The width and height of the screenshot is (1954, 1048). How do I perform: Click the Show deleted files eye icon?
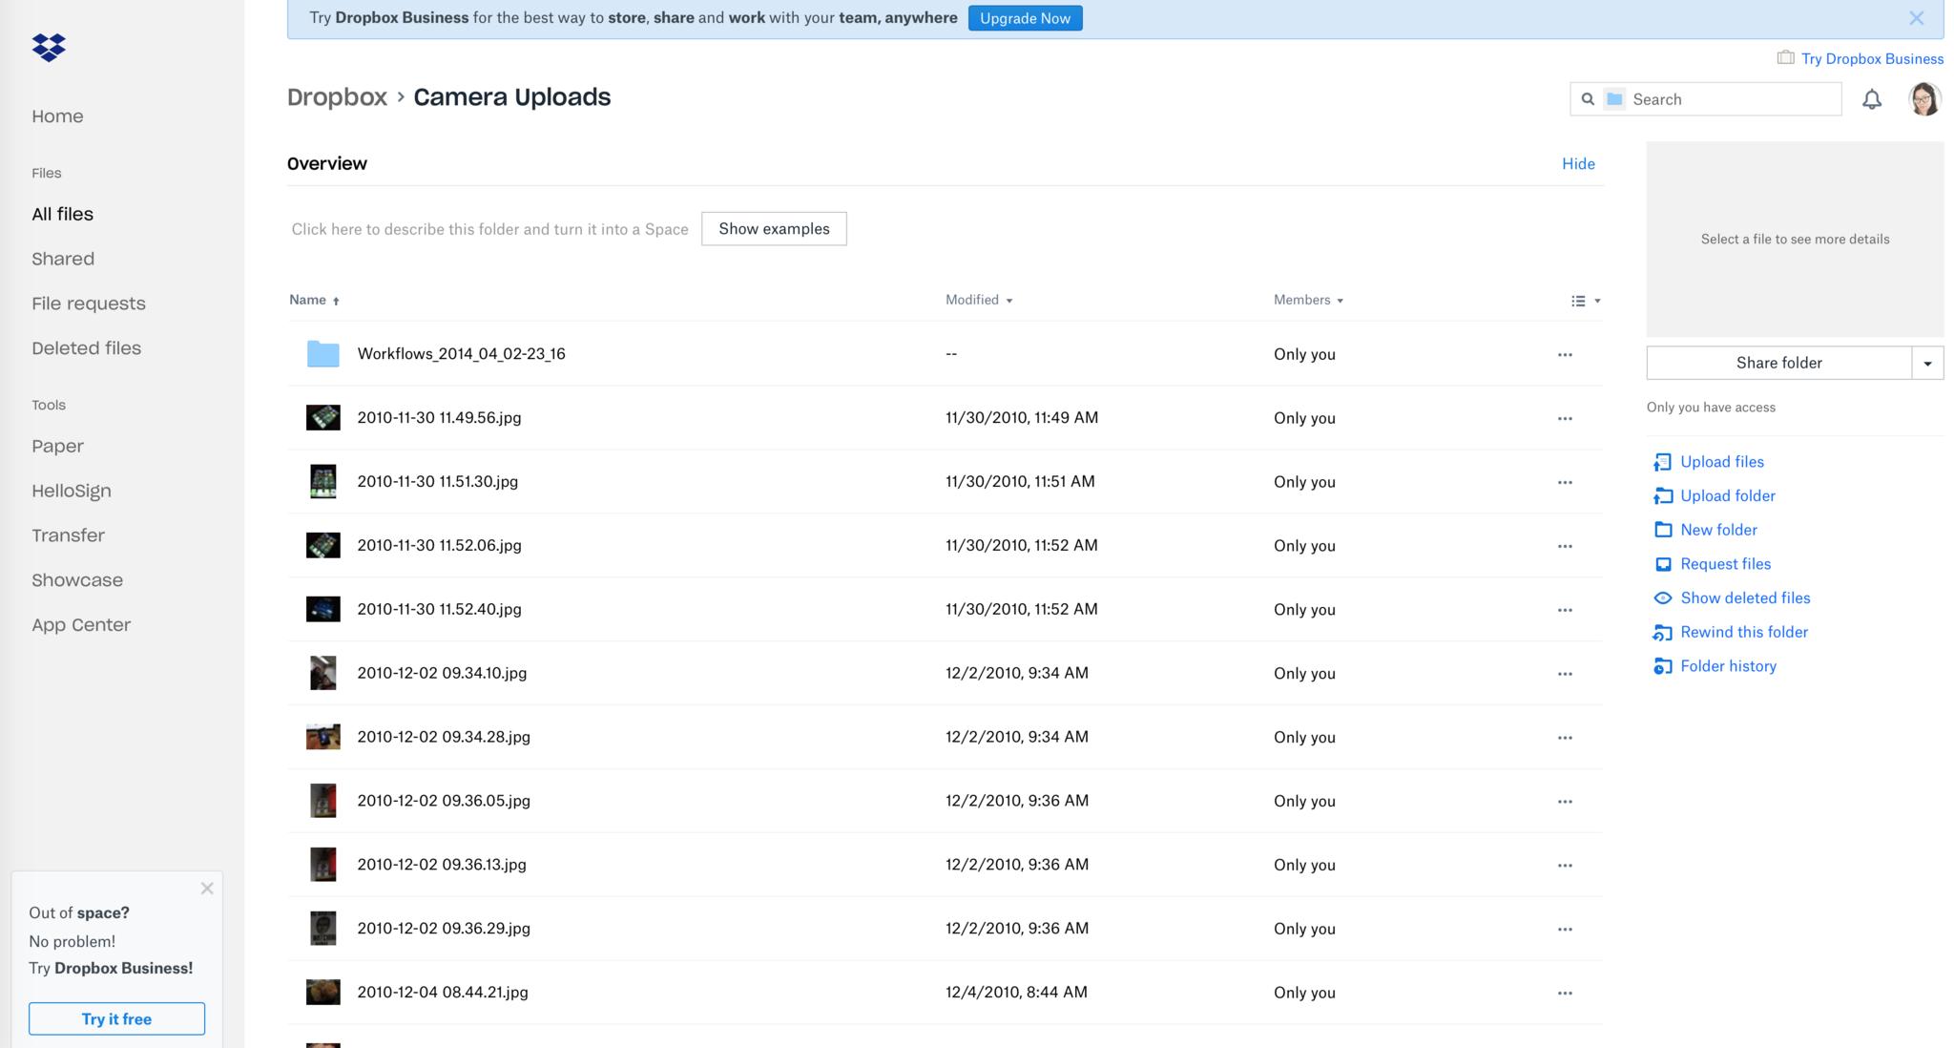click(1662, 598)
